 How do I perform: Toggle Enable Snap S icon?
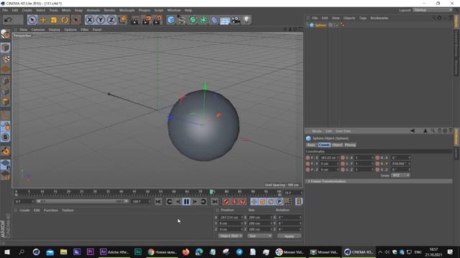tap(5, 137)
